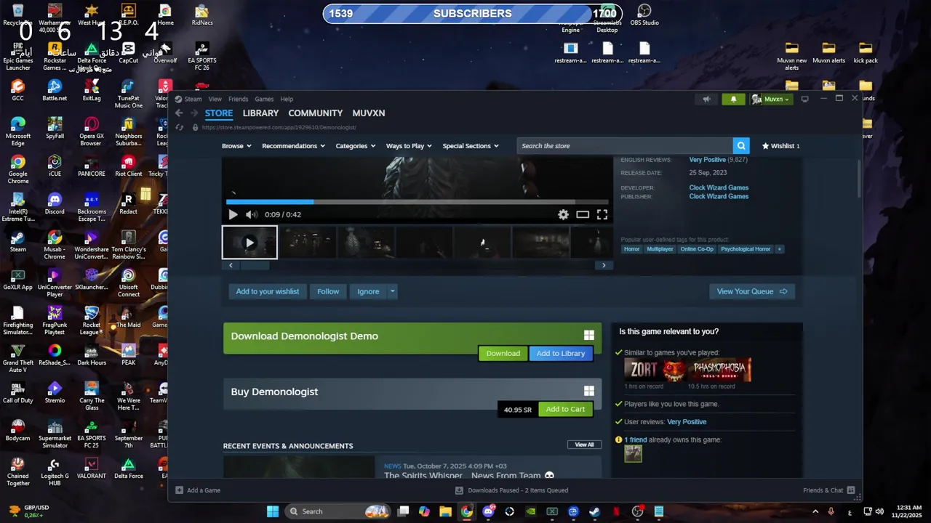Screen dimensions: 931x523
Task: Switch to the COMMUNITY tab
Action: tap(315, 113)
